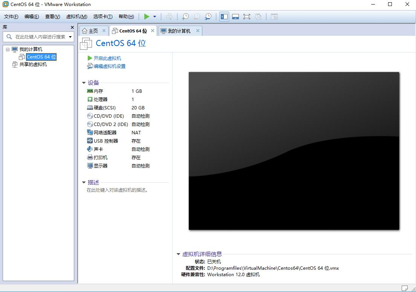This screenshot has width=416, height=292.
Task: Select 我的计算机 in library tree
Action: pos(31,49)
